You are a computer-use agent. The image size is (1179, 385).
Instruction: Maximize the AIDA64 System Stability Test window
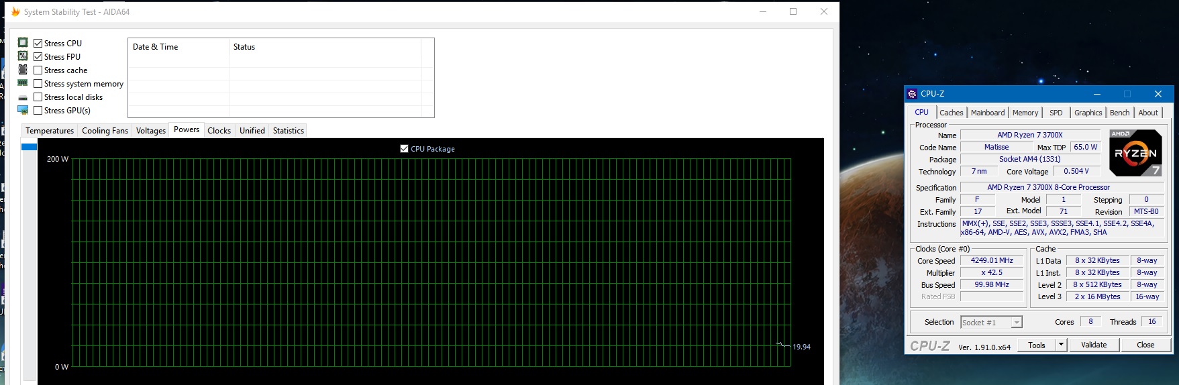point(793,11)
